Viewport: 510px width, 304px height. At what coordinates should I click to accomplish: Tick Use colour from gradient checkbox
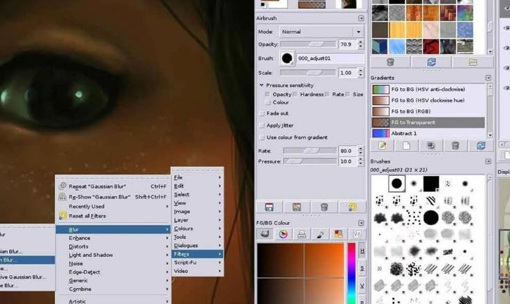[262, 138]
